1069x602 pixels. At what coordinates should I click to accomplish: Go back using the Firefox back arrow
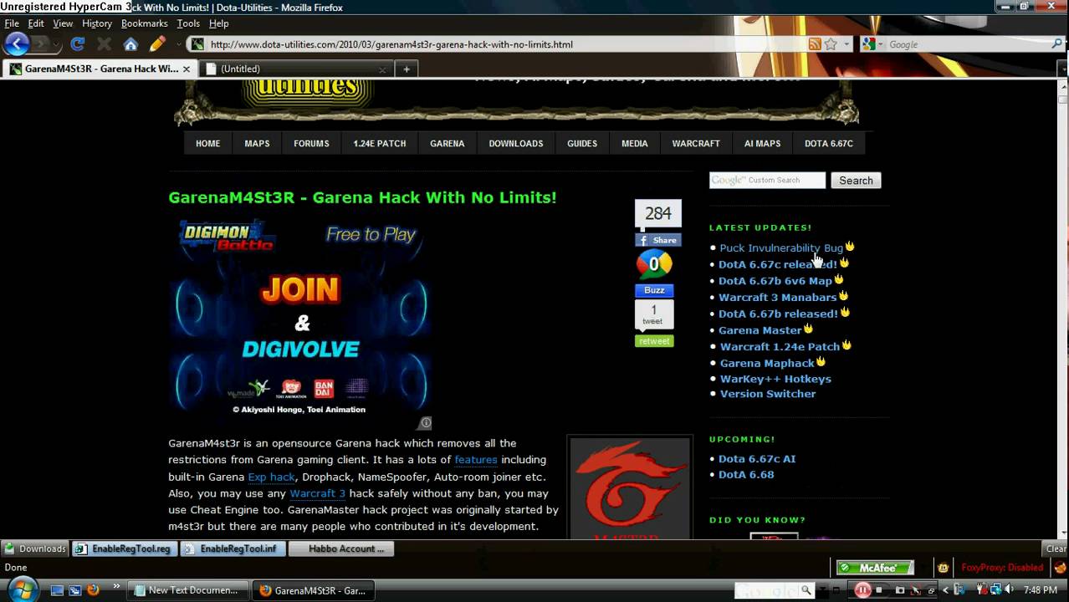[x=17, y=43]
